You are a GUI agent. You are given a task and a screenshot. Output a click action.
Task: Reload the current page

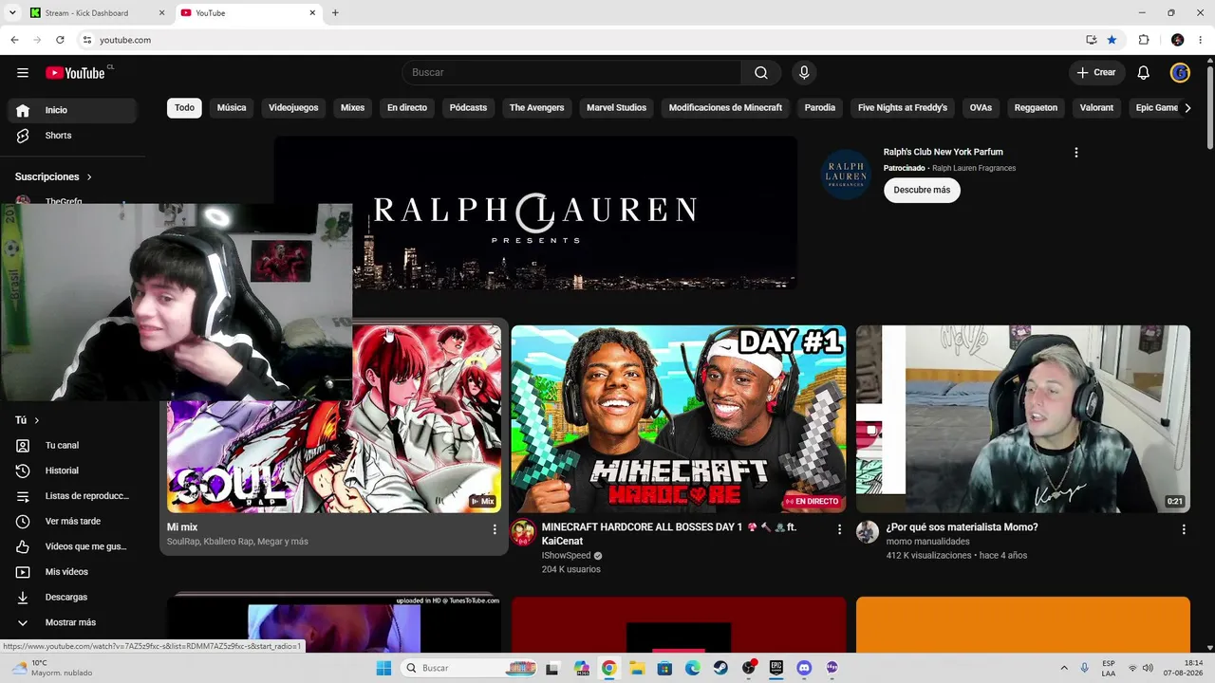[60, 40]
